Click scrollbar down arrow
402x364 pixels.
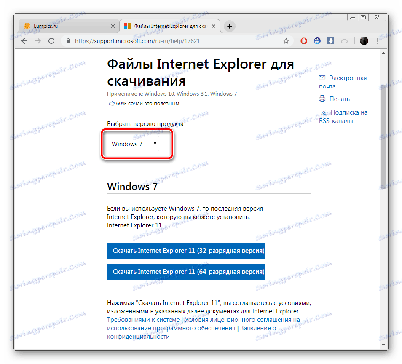[x=383, y=345]
